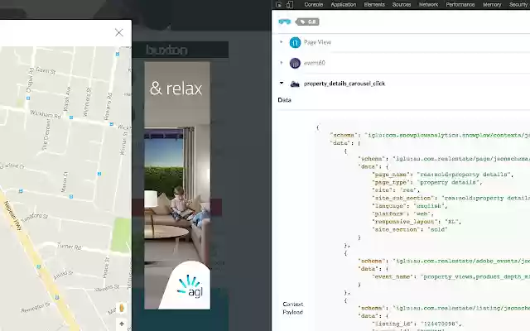
Task: Click the agl advertisement banner
Action: (177, 185)
